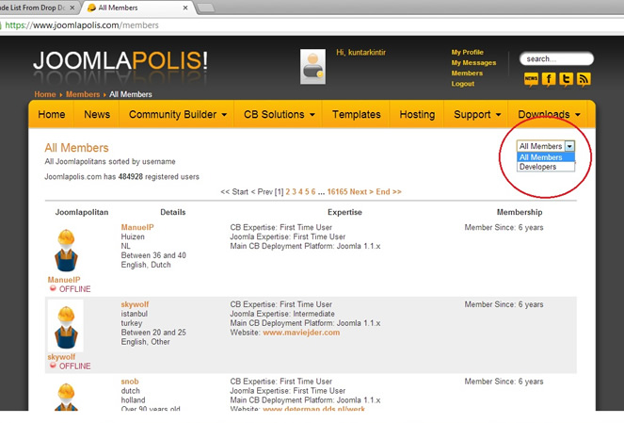Click Home in the breadcrumb
The height and width of the screenshot is (423, 624).
click(x=45, y=94)
